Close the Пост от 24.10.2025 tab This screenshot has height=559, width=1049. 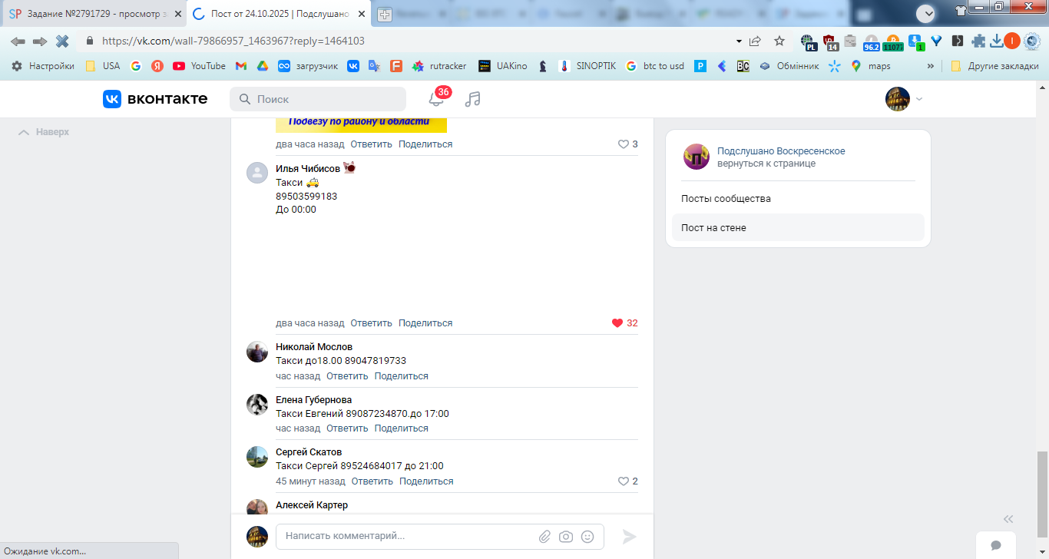pos(362,14)
